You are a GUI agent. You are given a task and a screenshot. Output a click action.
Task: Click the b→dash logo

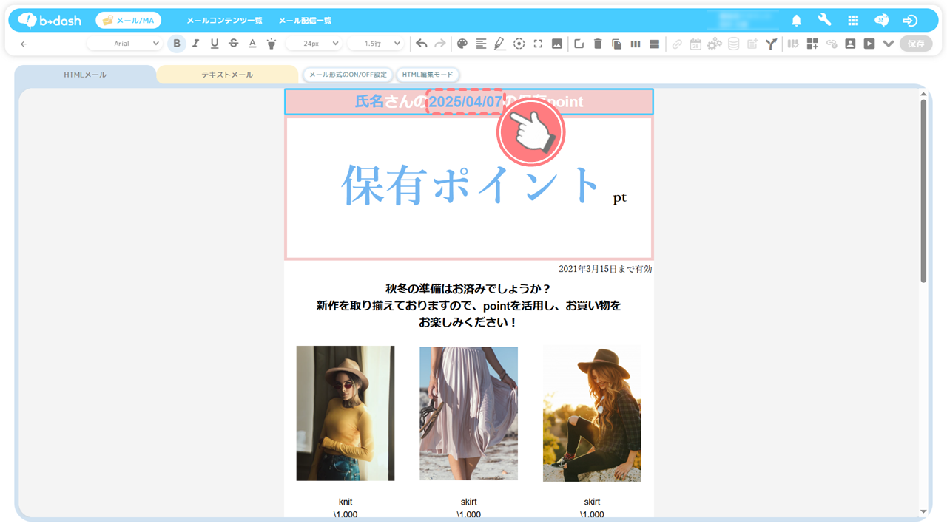pyautogui.click(x=50, y=20)
